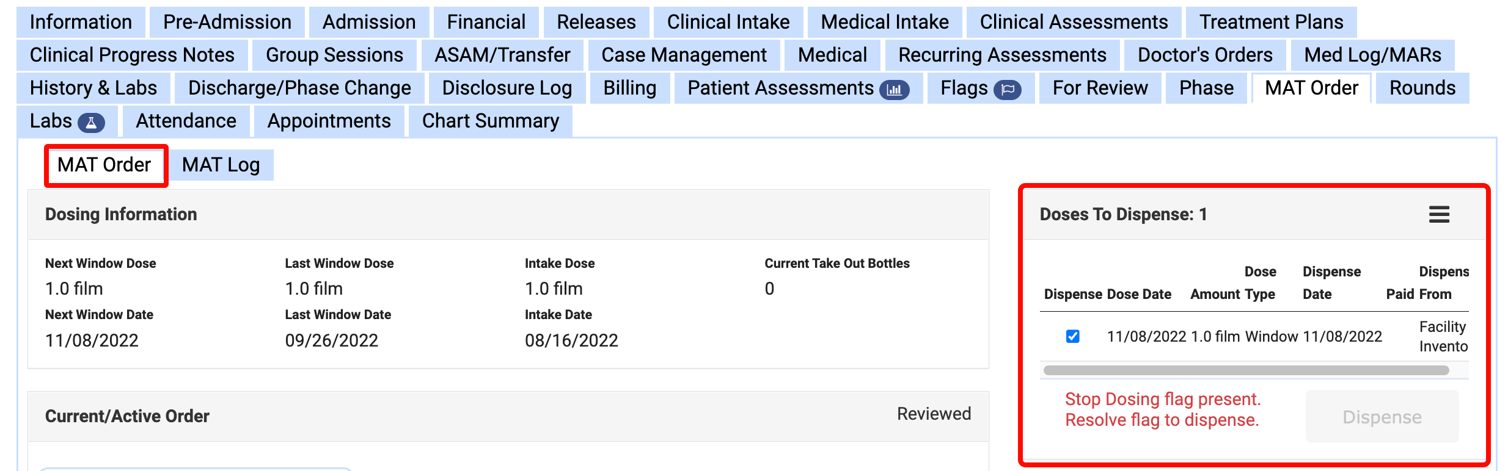Select the Chart Summary tab
The height and width of the screenshot is (471, 1508).
click(x=490, y=121)
